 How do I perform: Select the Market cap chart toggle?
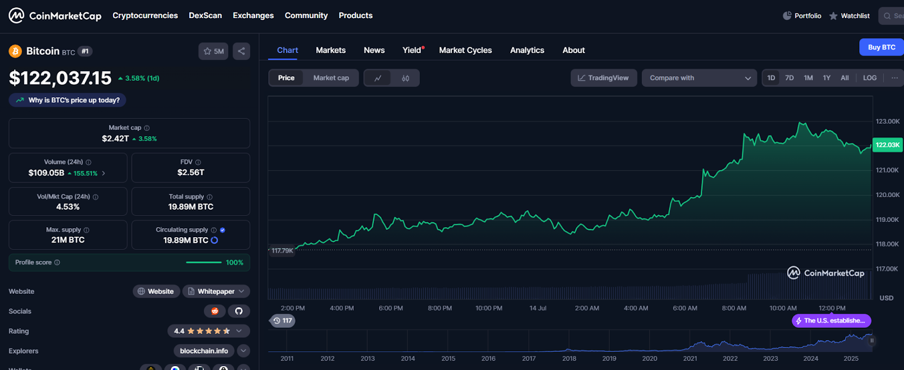click(x=331, y=78)
